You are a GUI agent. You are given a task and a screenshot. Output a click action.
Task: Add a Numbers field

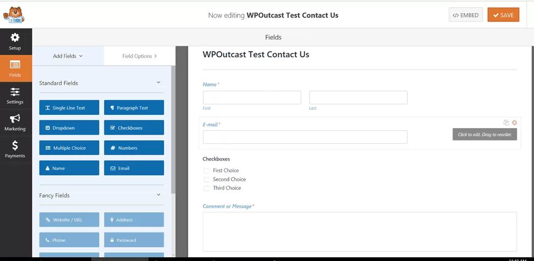[134, 148]
